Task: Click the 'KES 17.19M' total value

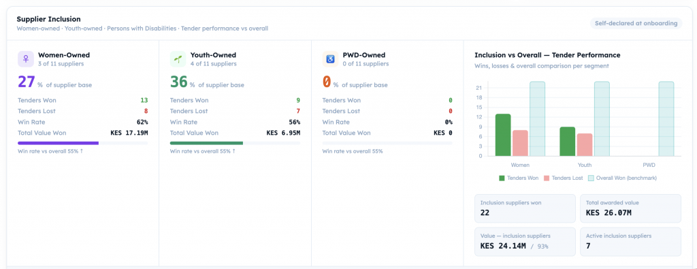Action: [129, 133]
